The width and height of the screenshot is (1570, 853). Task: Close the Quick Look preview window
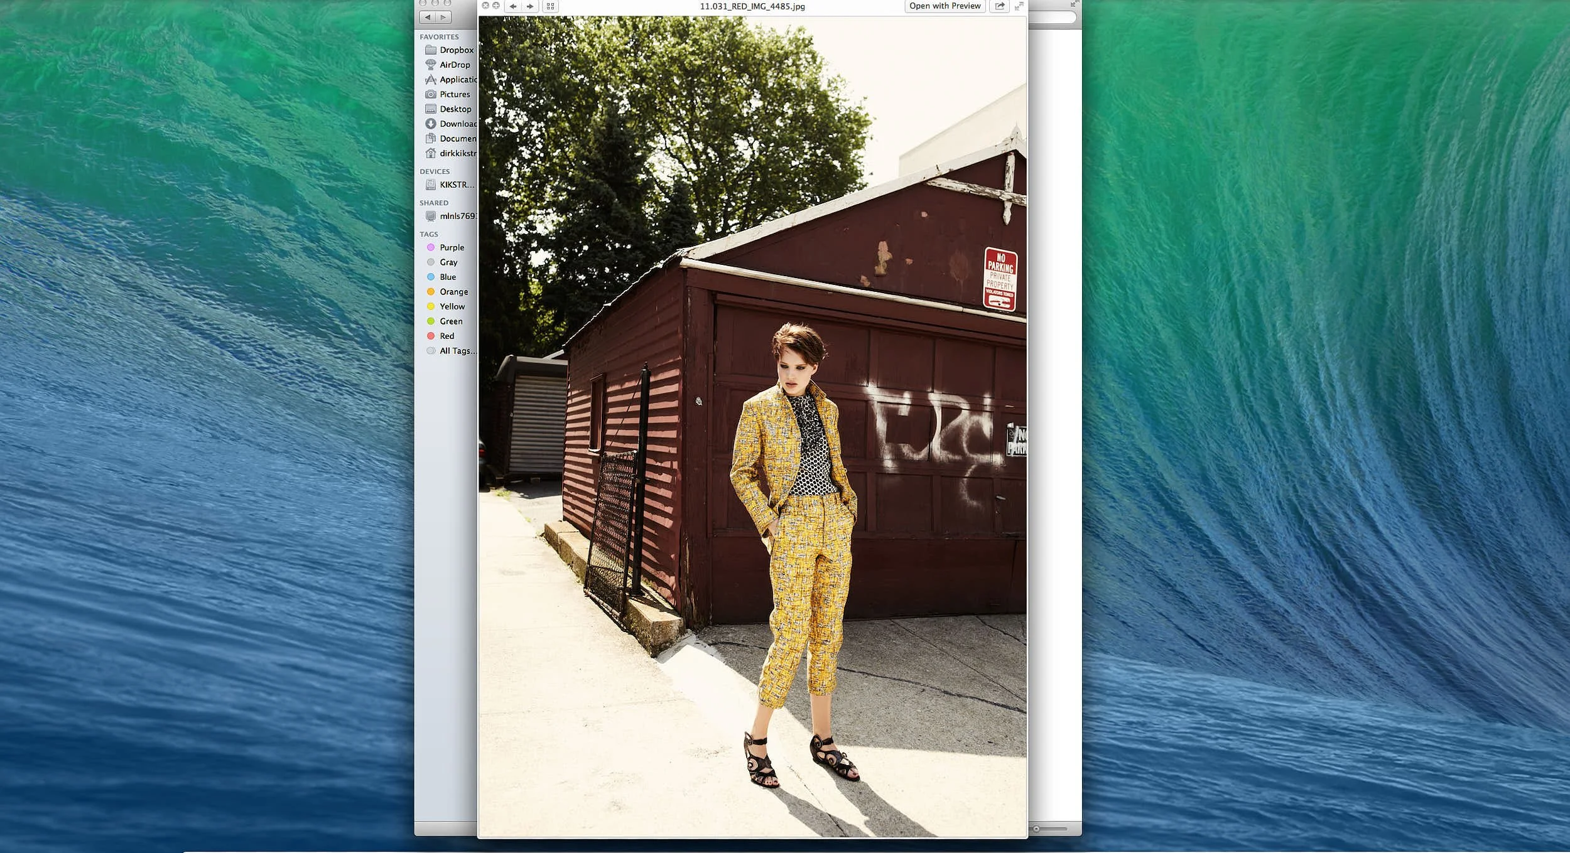coord(485,6)
